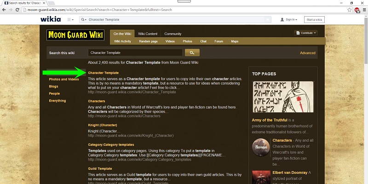Click the gold magnifier search button

(x=192, y=52)
